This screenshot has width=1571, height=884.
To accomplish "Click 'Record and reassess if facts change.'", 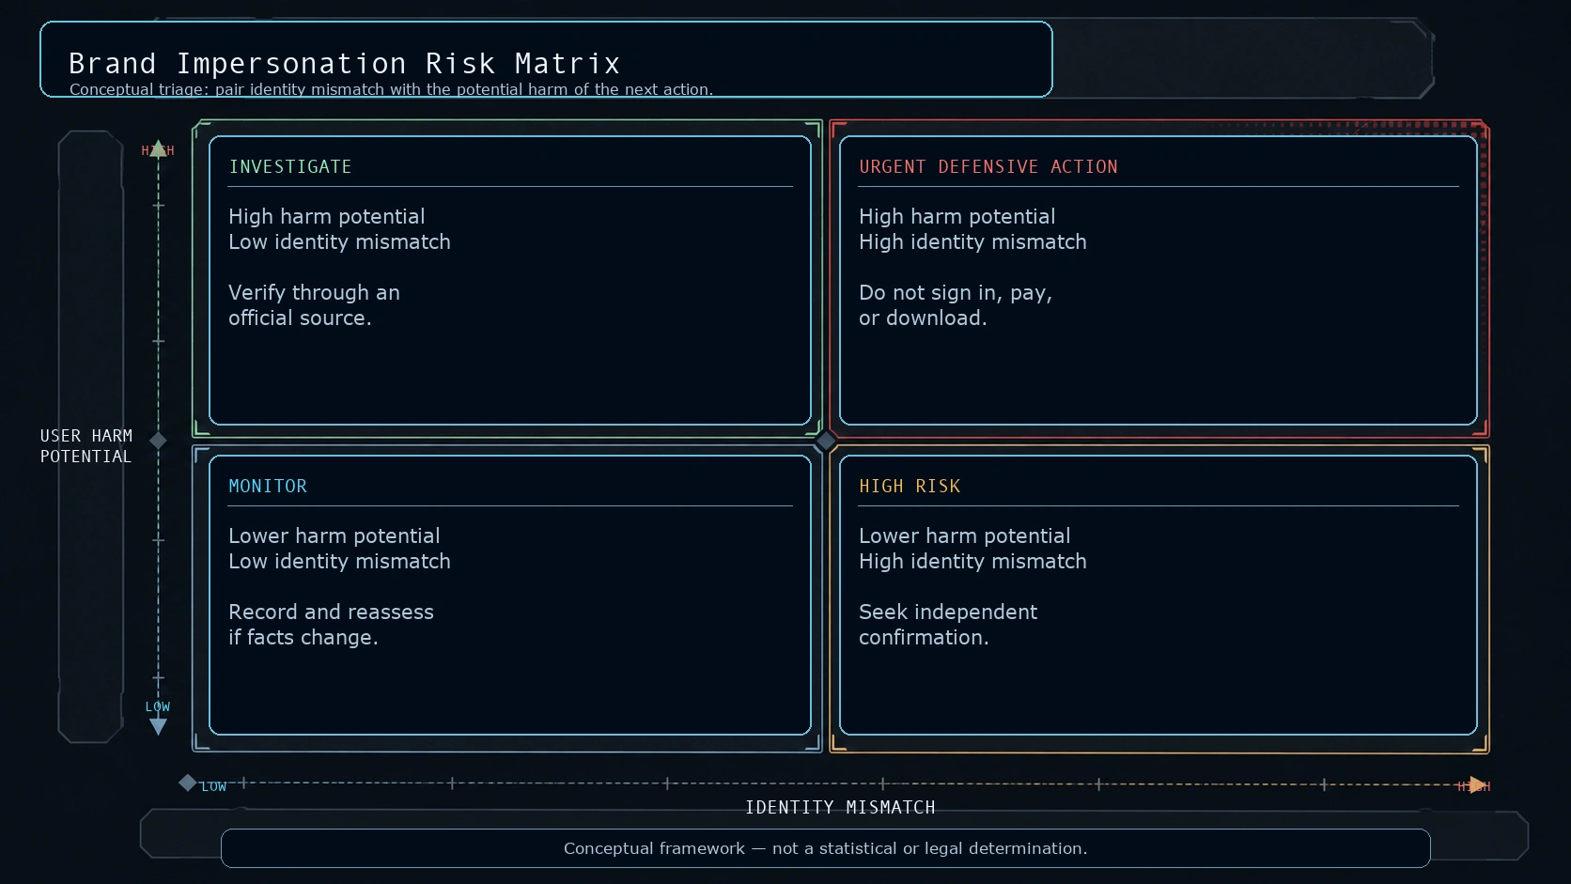I will pyautogui.click(x=331, y=625).
